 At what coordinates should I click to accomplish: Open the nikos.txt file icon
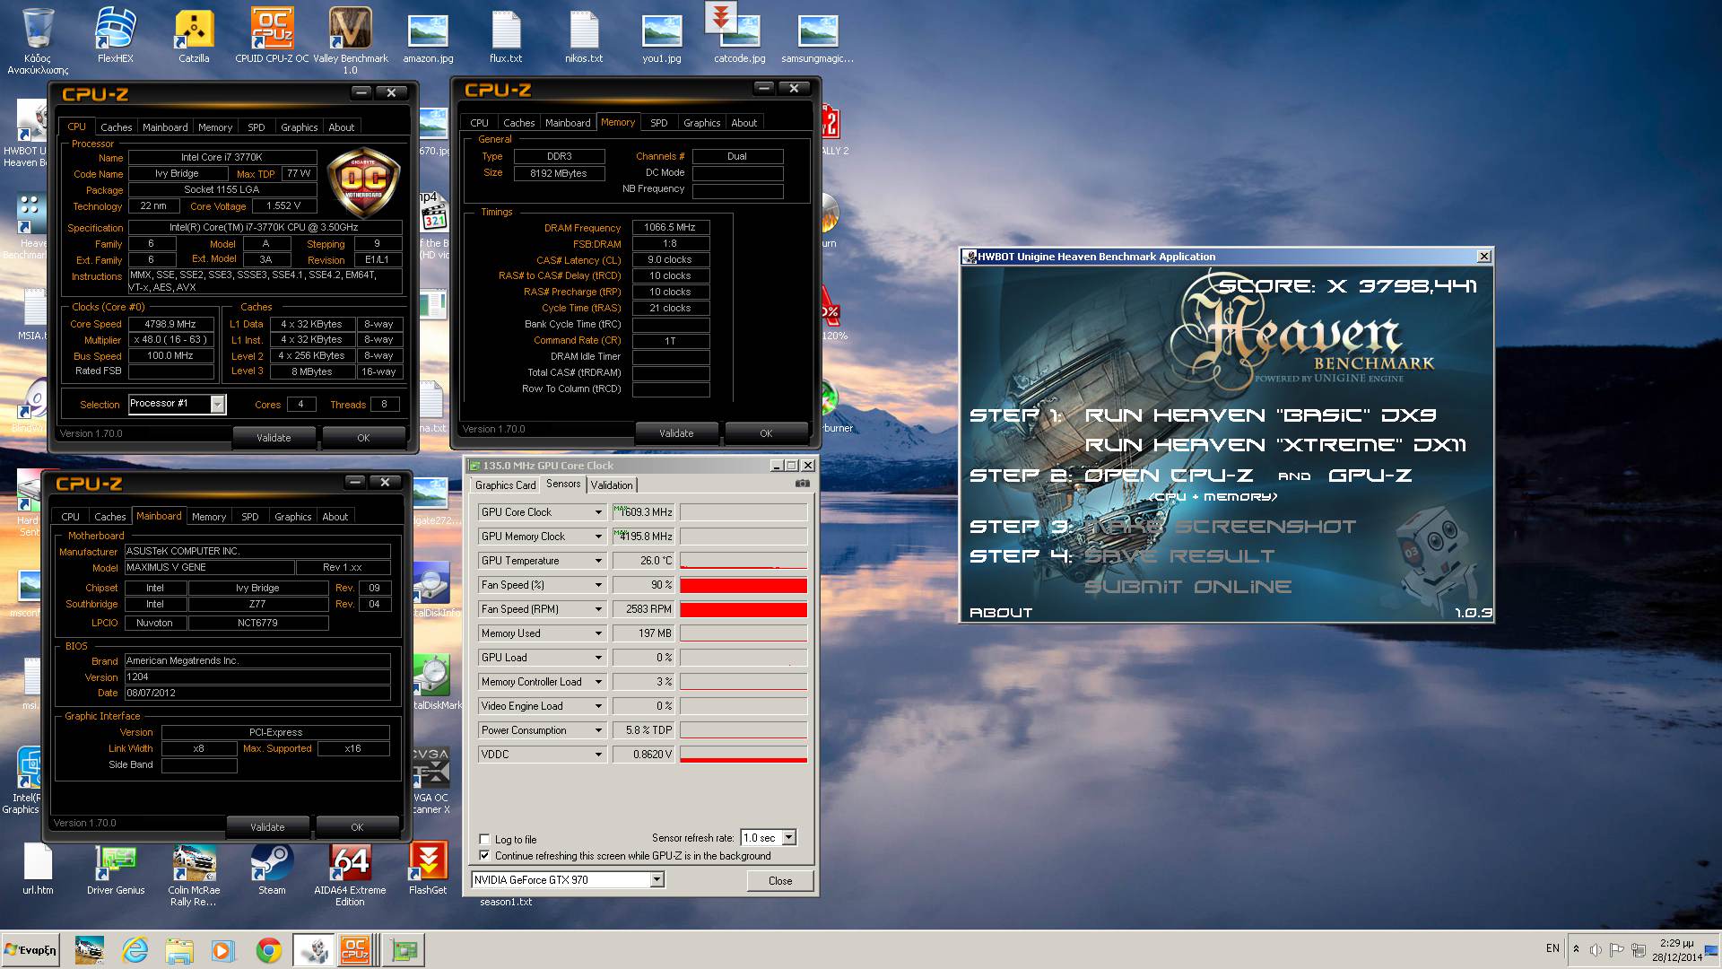(584, 36)
